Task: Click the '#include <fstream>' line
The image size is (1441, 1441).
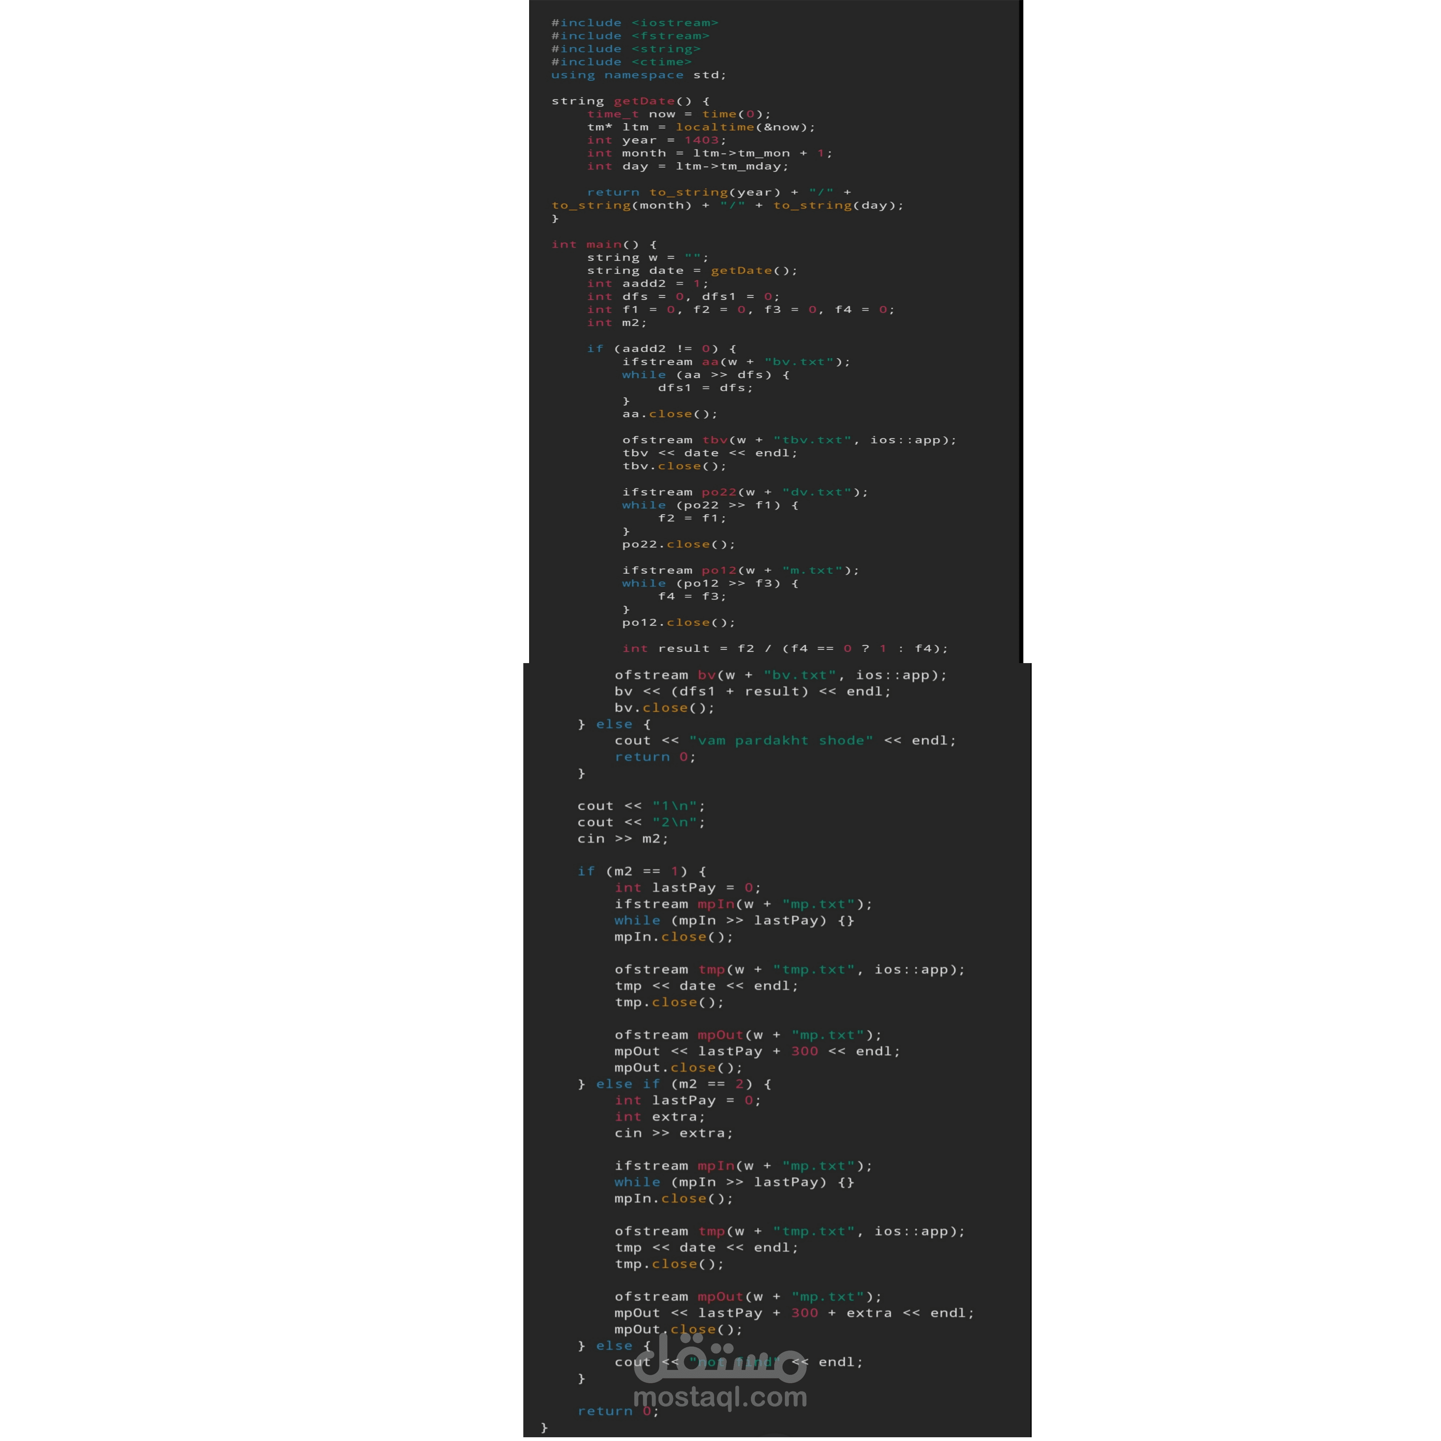Action: (630, 36)
